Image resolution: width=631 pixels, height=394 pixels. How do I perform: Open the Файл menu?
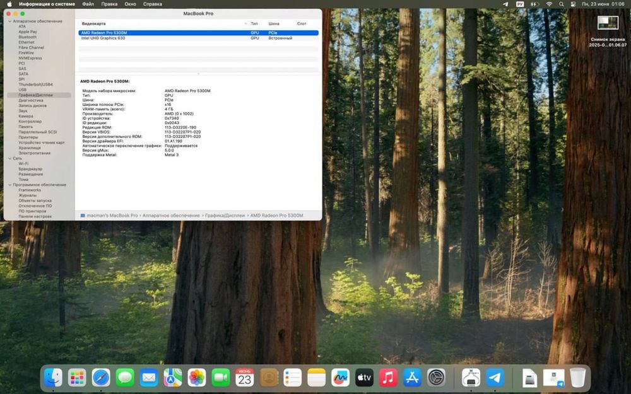88,4
